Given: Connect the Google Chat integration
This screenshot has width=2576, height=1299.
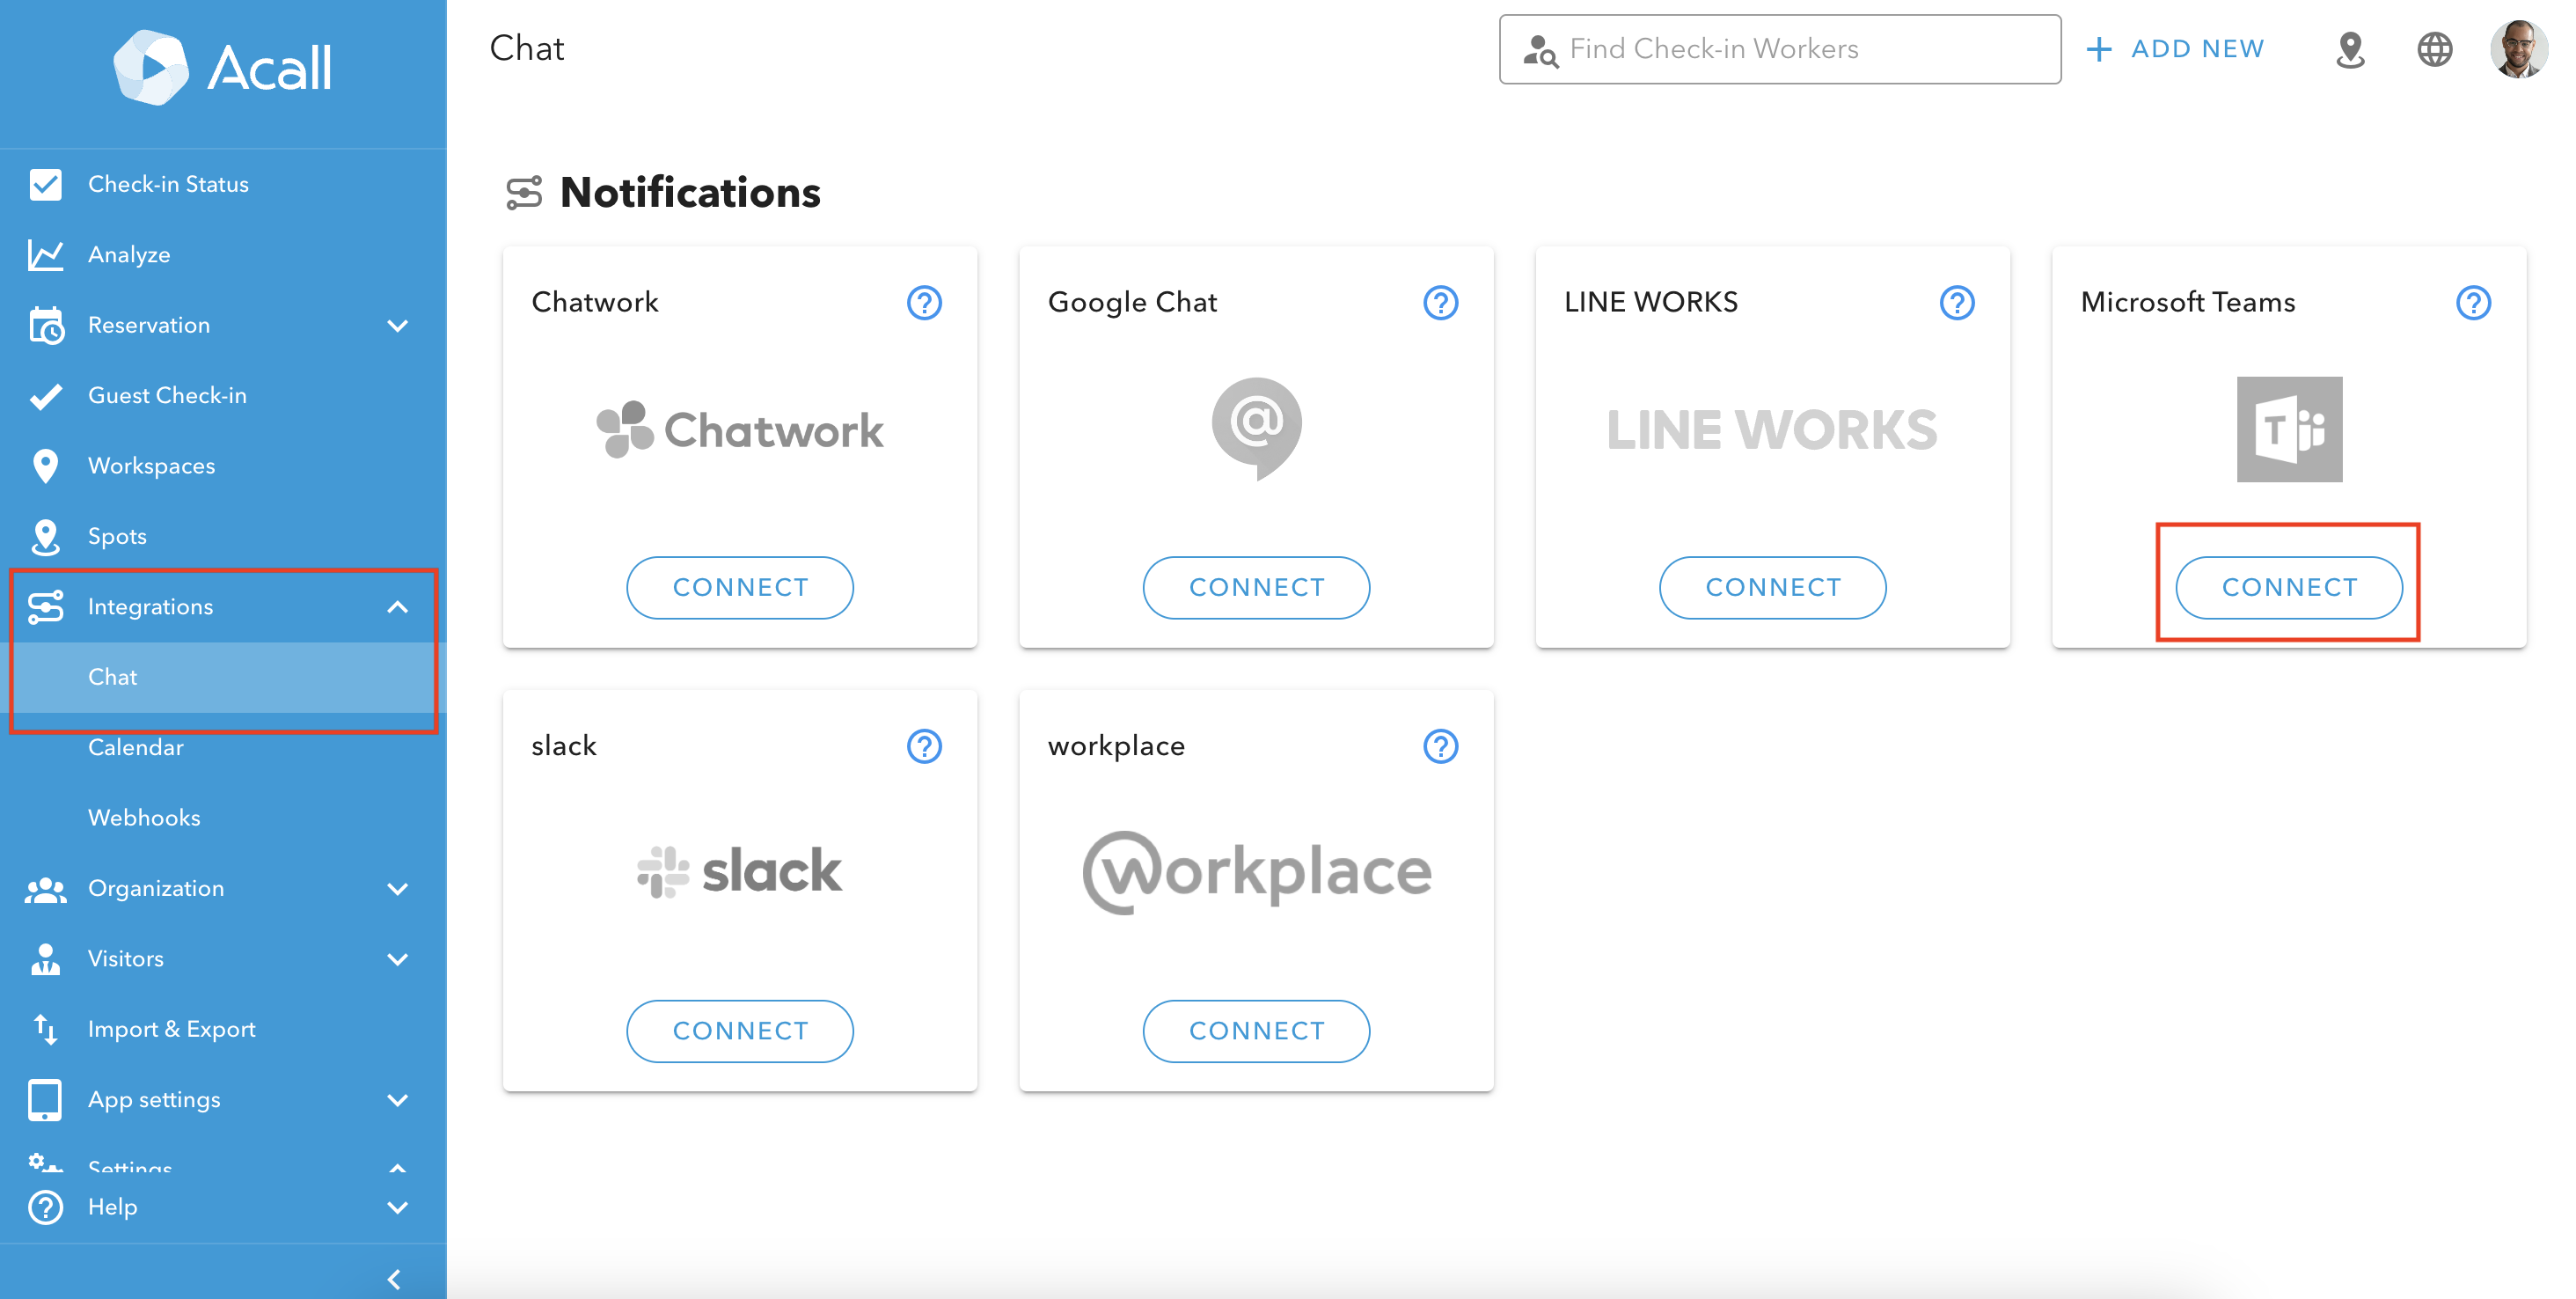Looking at the screenshot, I should click(1256, 587).
